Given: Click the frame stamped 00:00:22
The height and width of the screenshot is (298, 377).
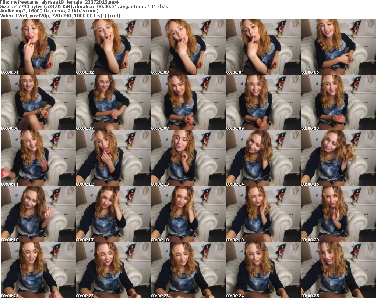Looking at the screenshot, I should (x=113, y=270).
